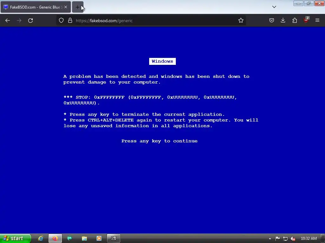325x243 pixels.
Task: Bookmark this page with the star
Action: pos(241,20)
